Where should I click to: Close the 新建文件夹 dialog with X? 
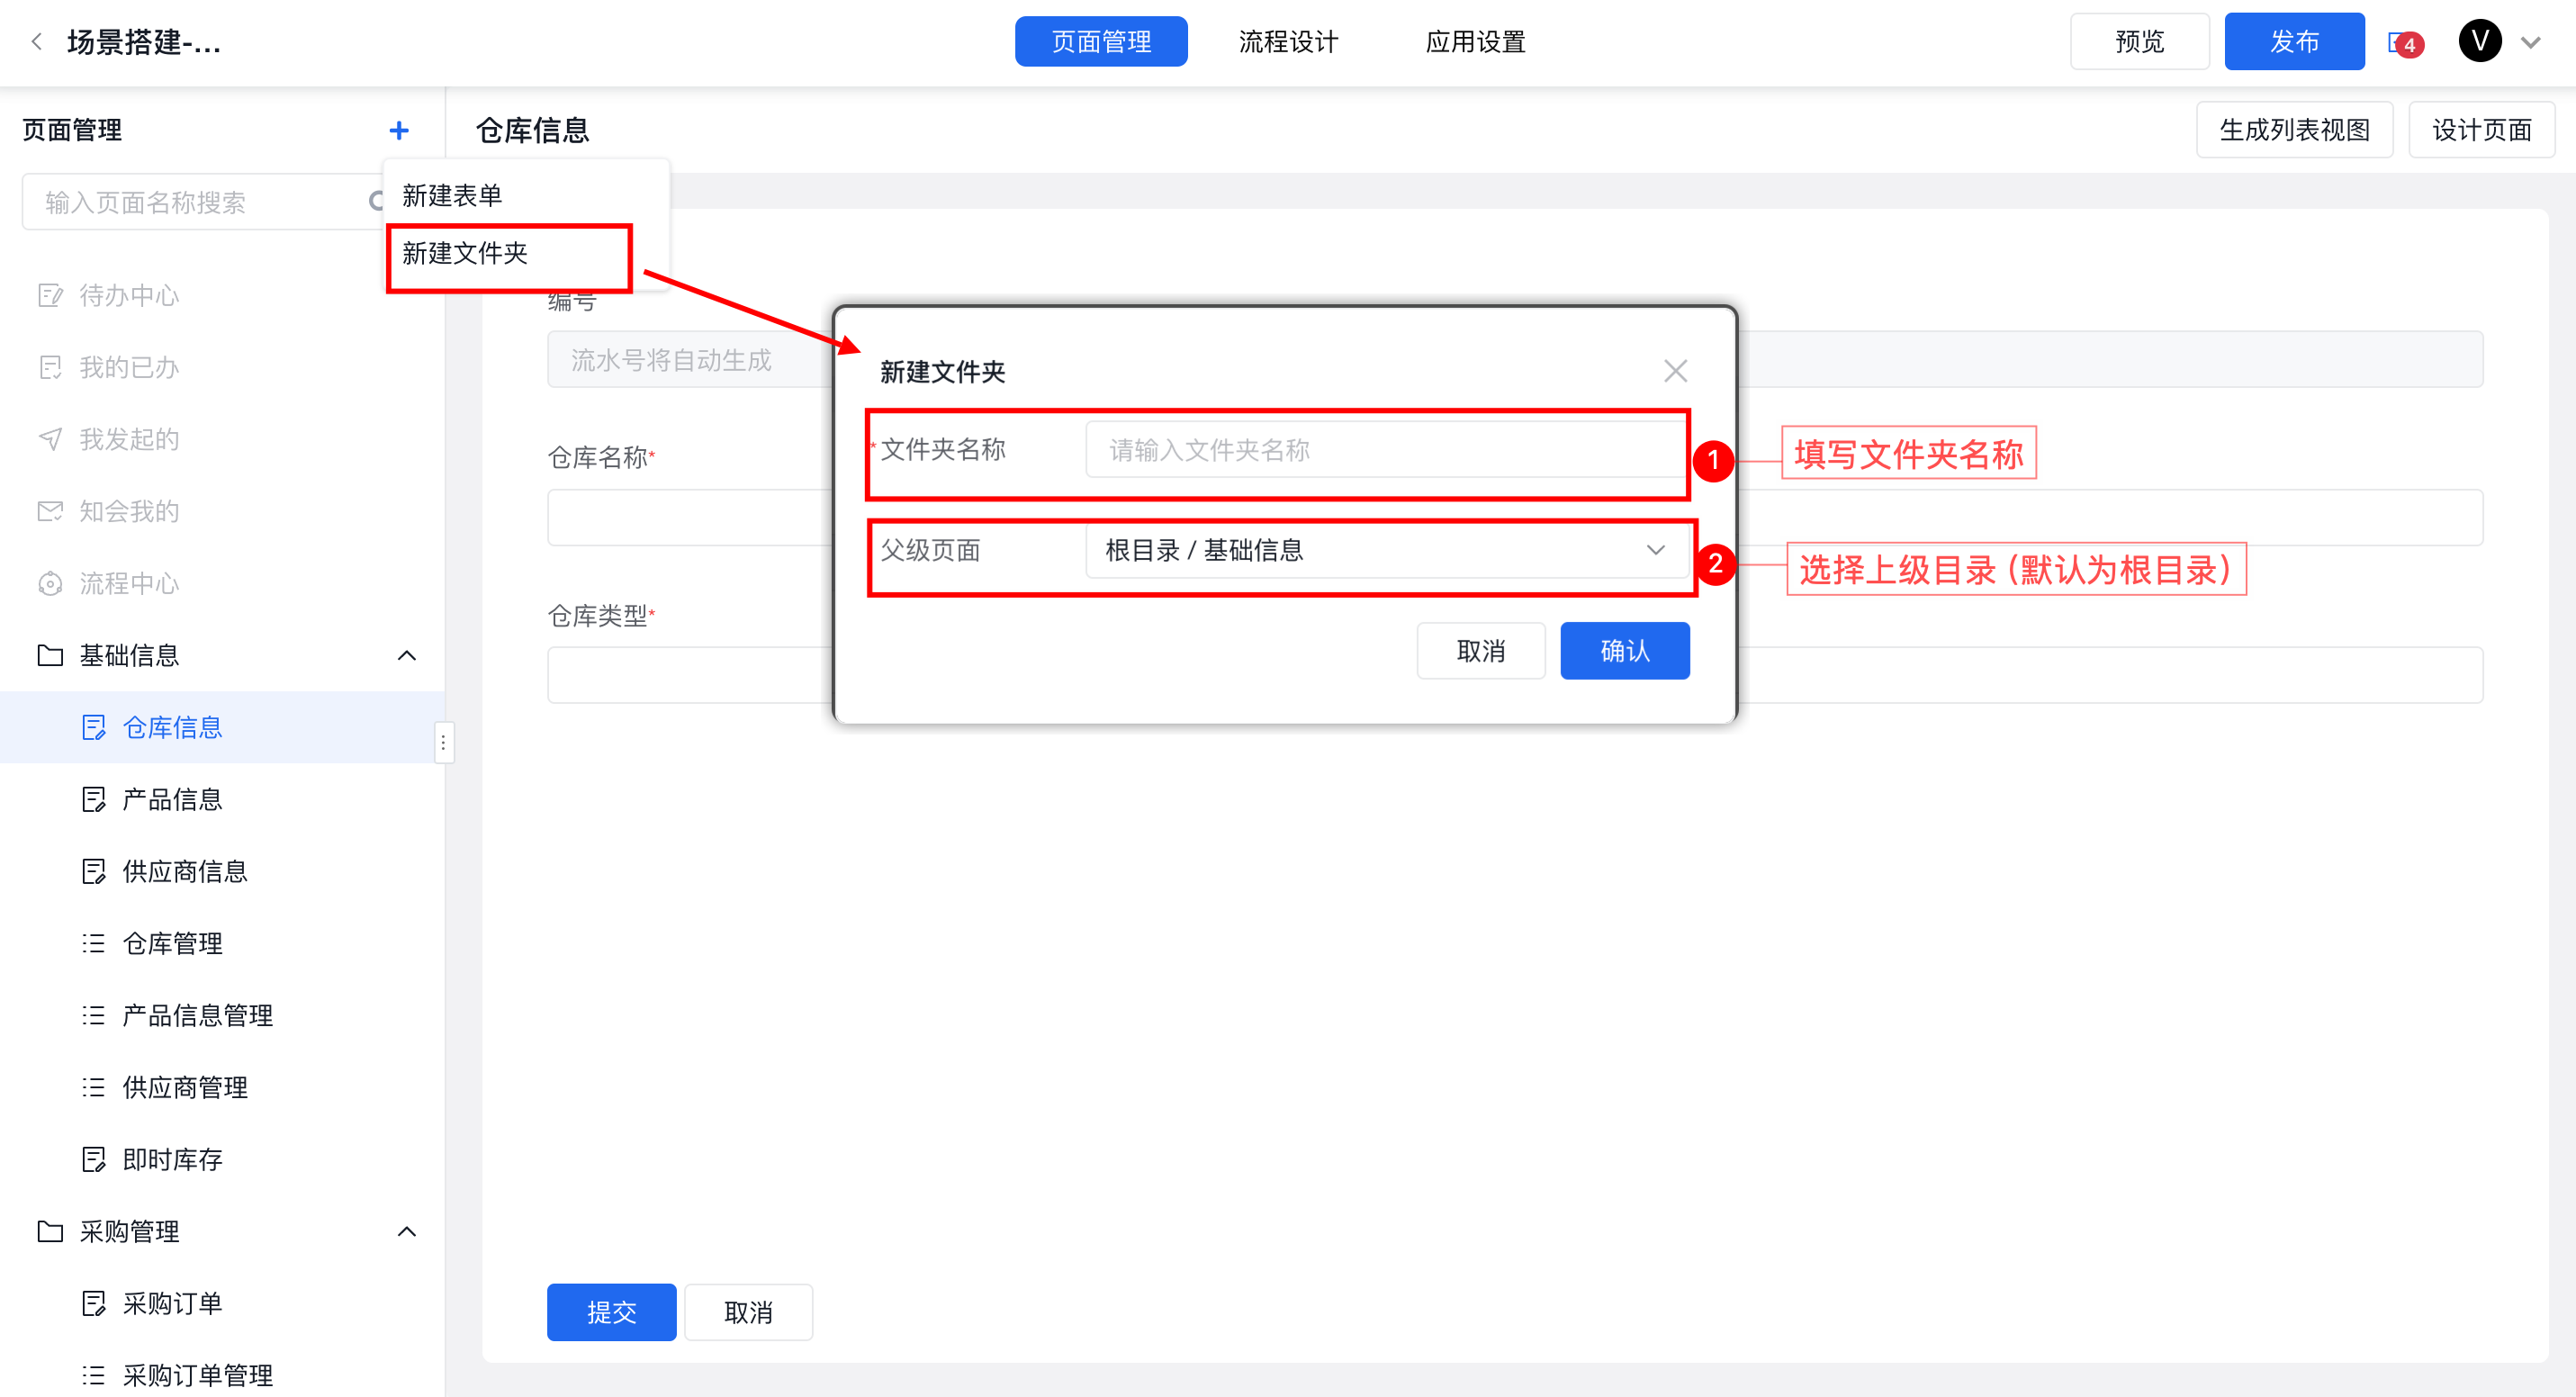(x=1674, y=371)
